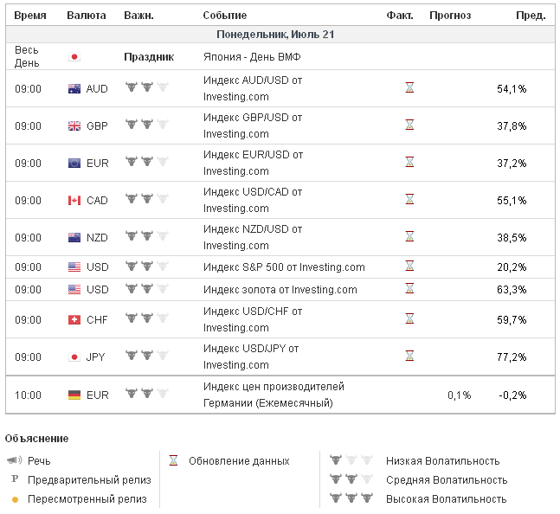Click the orange revised release dot
The width and height of the screenshot is (560, 514).
14,499
